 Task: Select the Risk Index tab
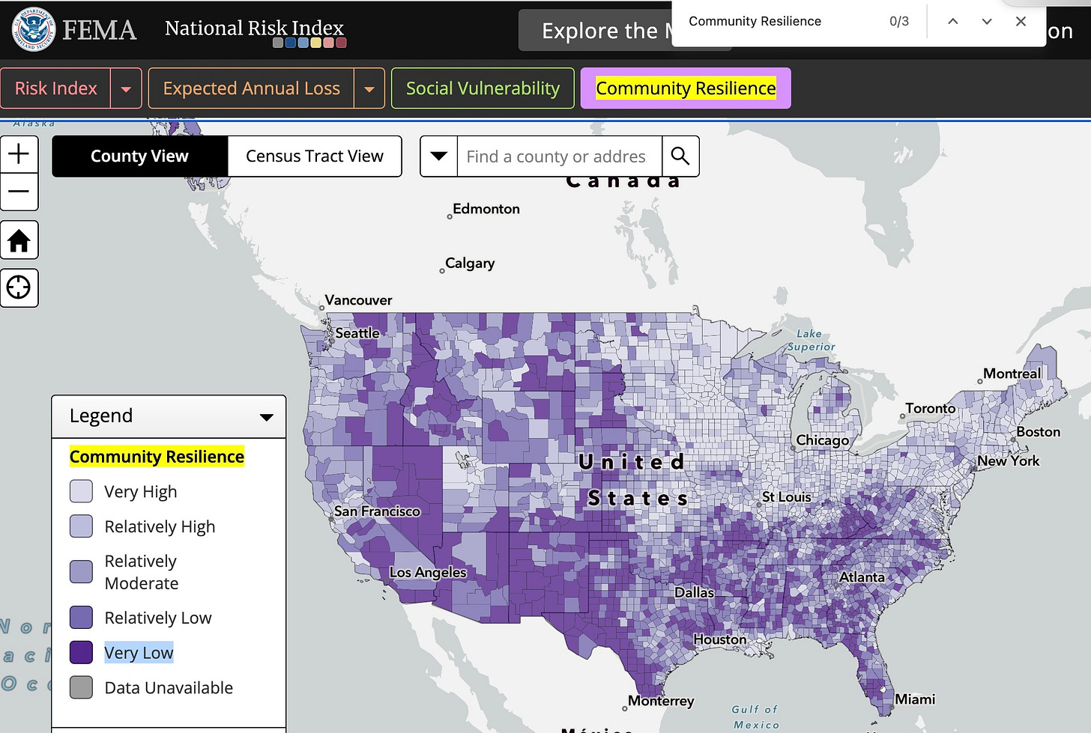point(55,88)
